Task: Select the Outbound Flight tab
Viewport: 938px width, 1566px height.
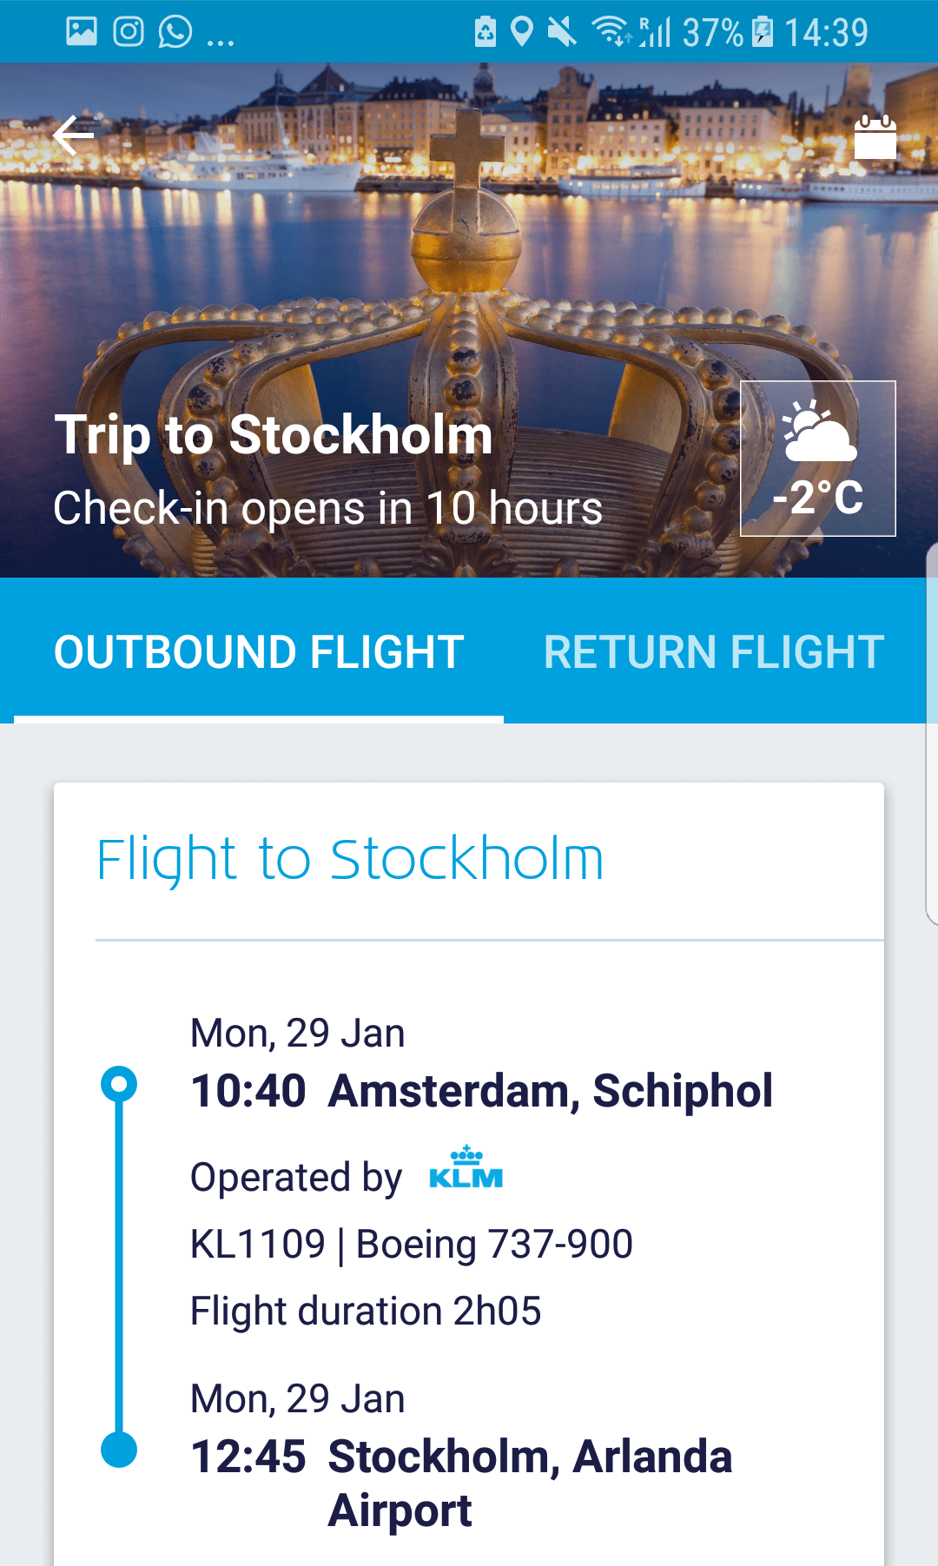Action: [x=259, y=651]
